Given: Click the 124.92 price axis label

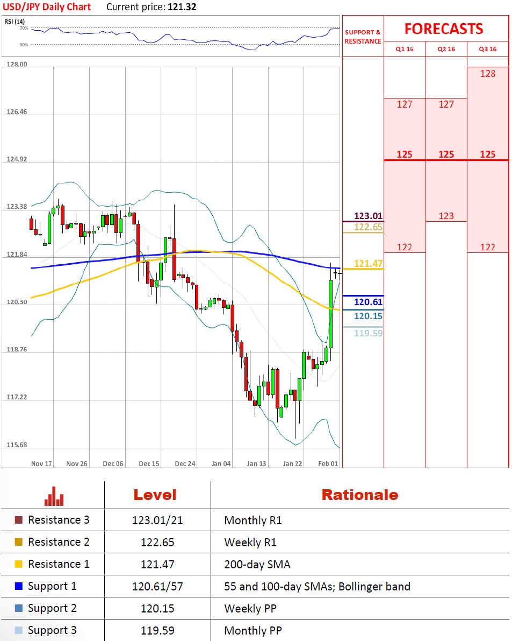Looking at the screenshot, I should 17,159.
